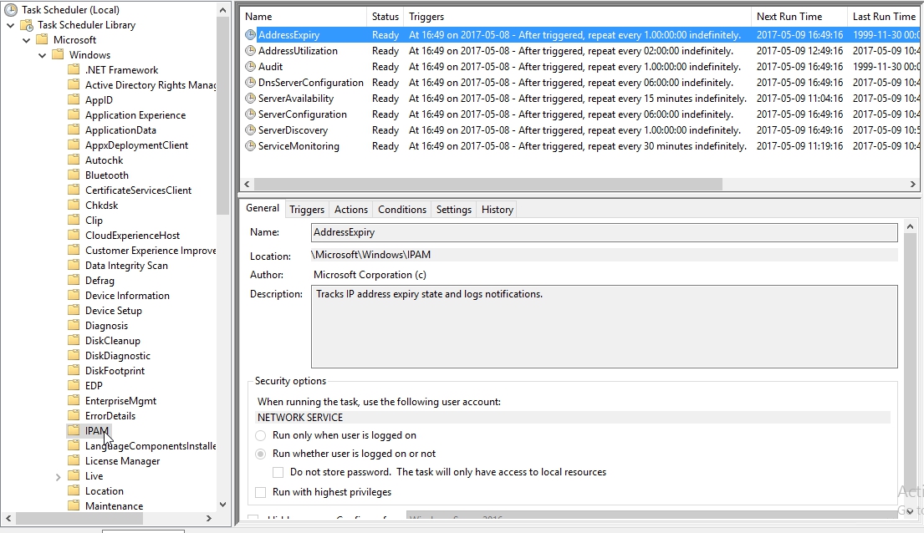Image resolution: width=924 pixels, height=533 pixels.
Task: Click the DnsServerConfiguration task clock icon
Action: (x=250, y=83)
